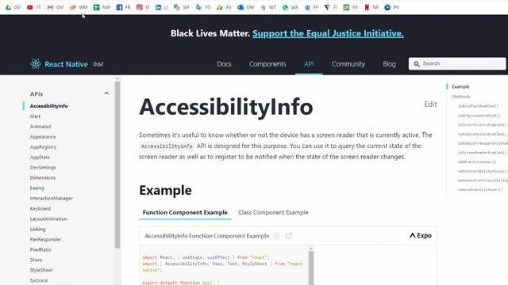The height and width of the screenshot is (285, 508).
Task: Jump to addEventListener() in outline
Action: tap(477, 161)
